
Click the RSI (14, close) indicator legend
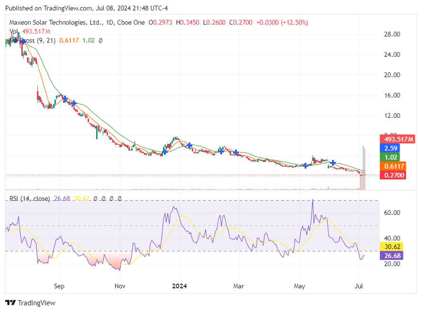(x=29, y=198)
